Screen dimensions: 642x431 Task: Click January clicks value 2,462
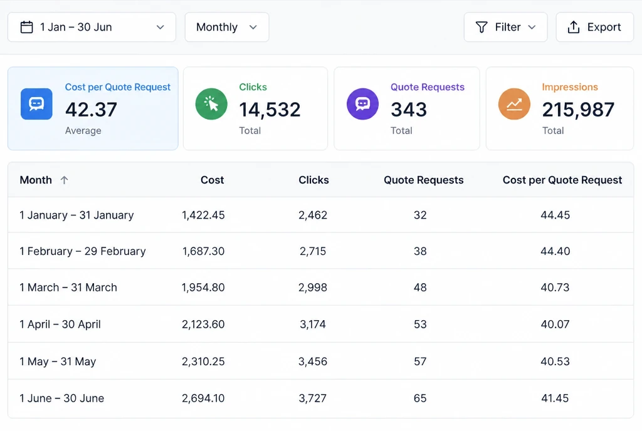(x=313, y=215)
